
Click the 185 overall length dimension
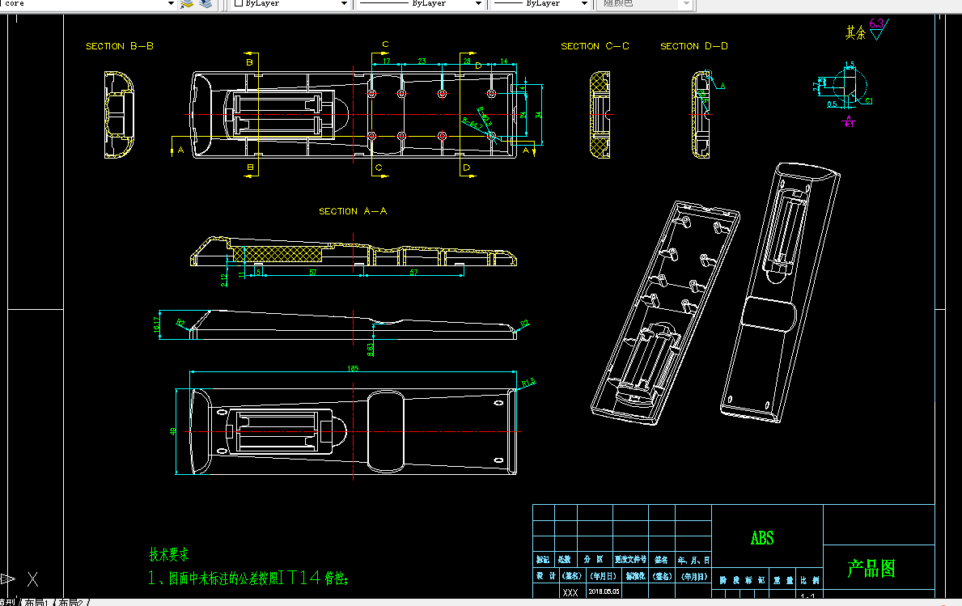[353, 369]
